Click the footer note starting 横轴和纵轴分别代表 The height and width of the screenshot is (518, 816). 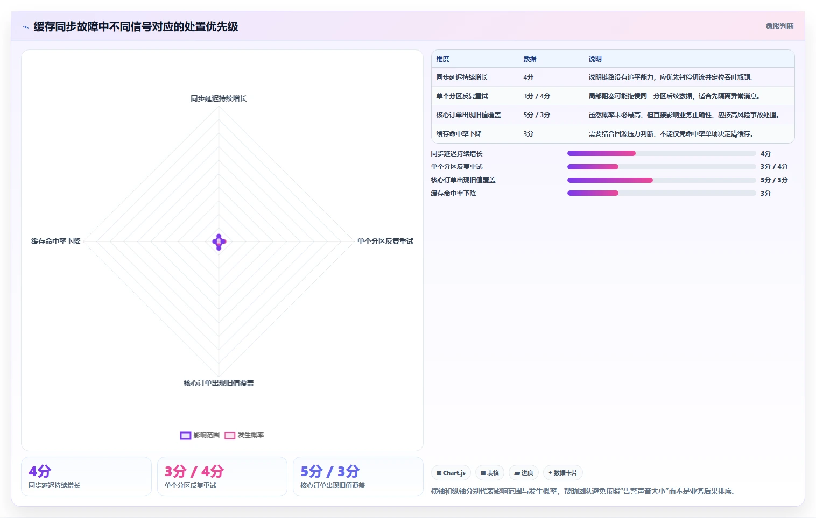pyautogui.click(x=583, y=491)
